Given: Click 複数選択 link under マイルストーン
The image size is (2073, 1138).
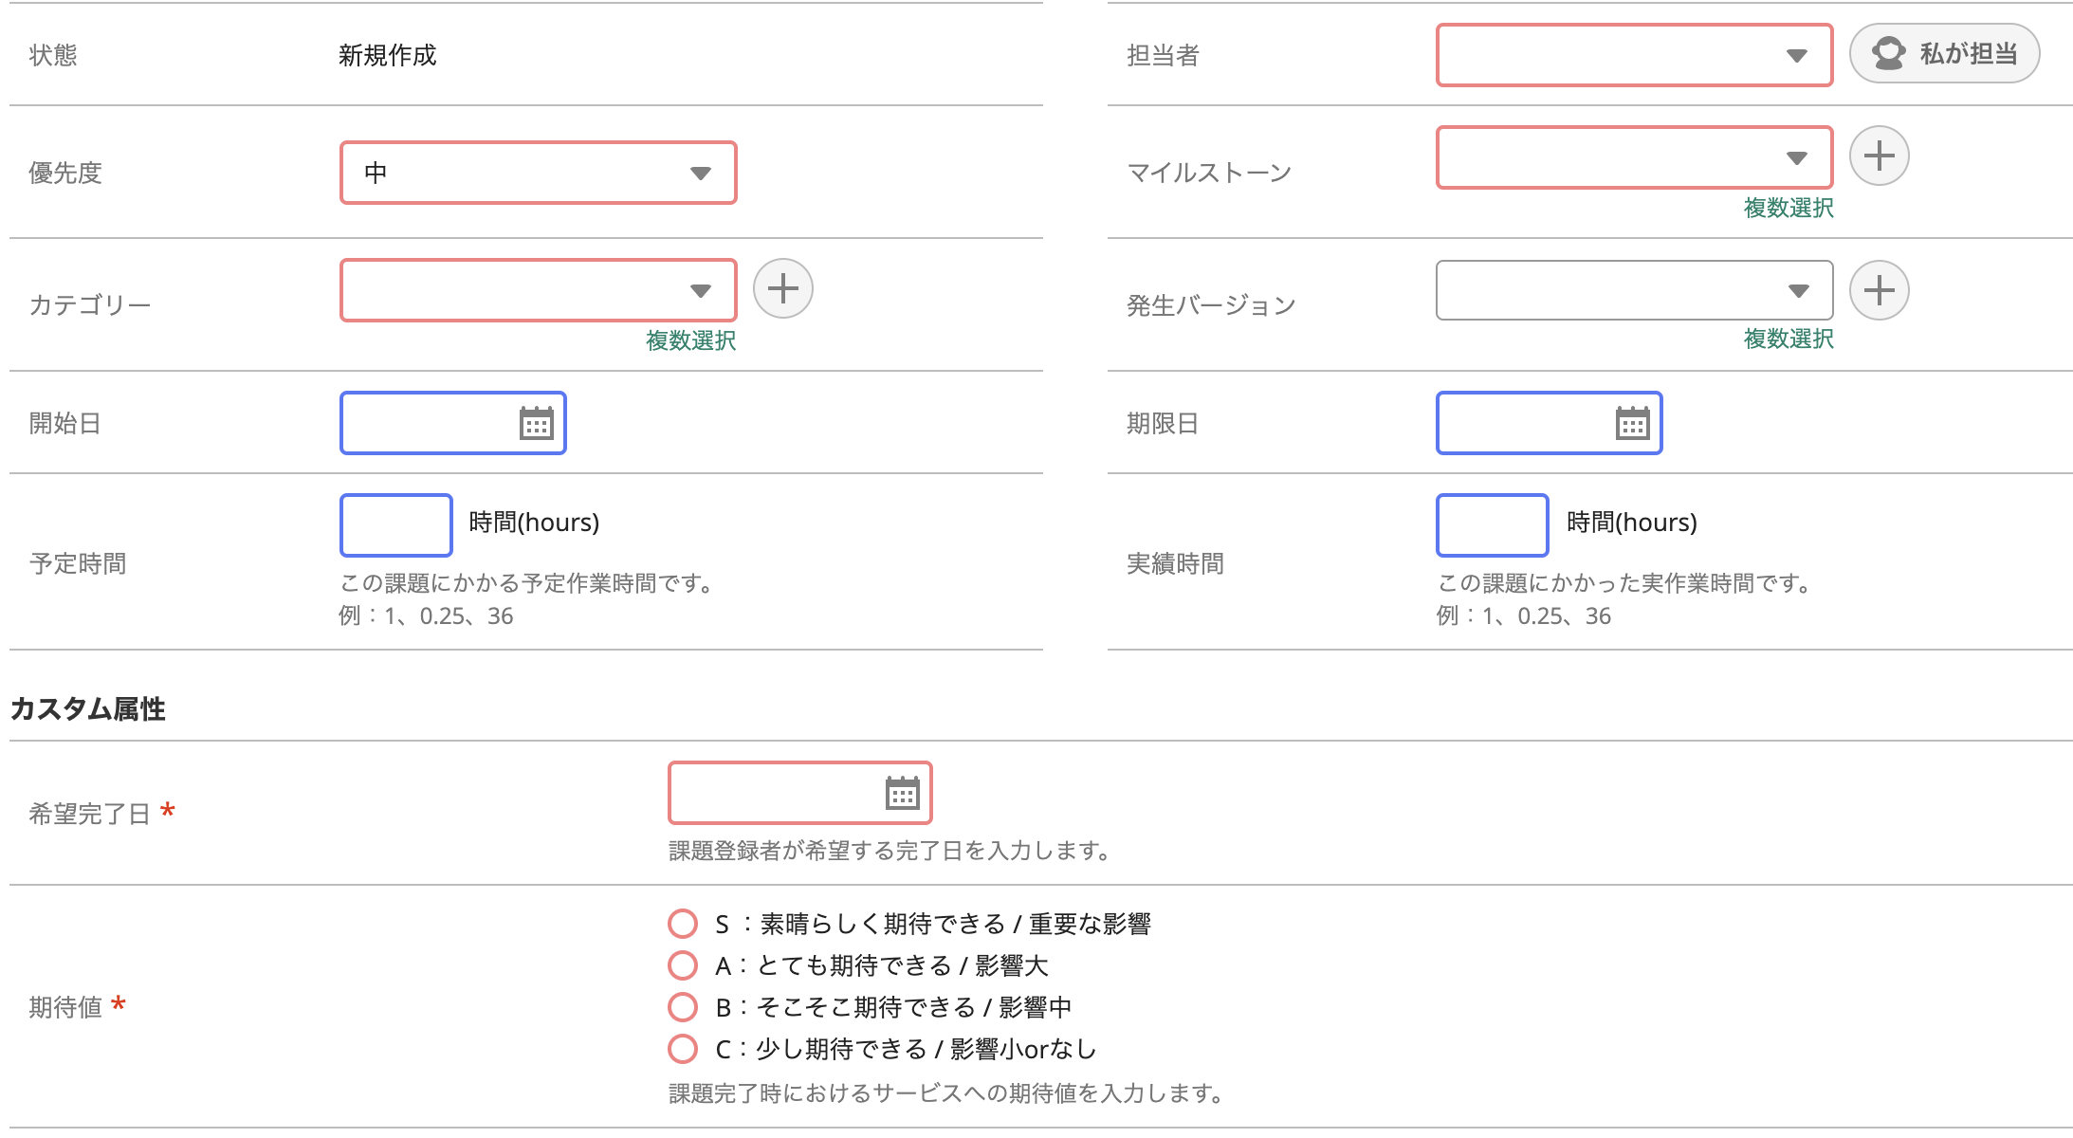Looking at the screenshot, I should (1788, 208).
